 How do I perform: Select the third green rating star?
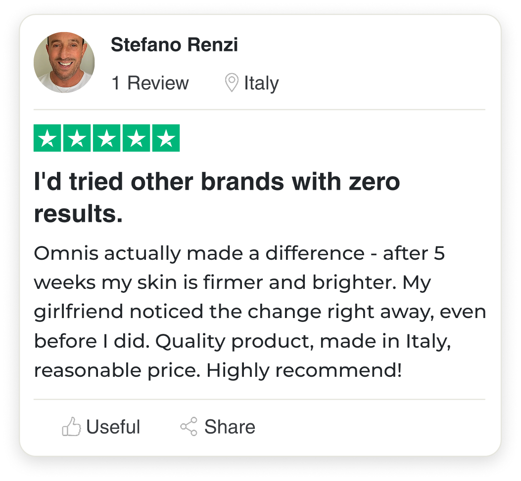click(106, 138)
